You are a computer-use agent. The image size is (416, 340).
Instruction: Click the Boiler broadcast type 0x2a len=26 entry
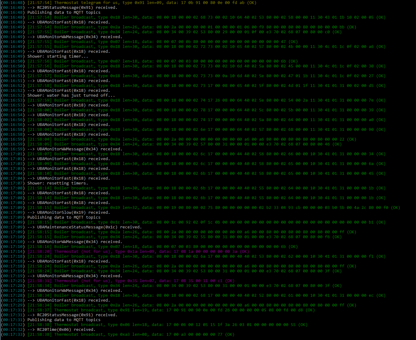tap(137, 27)
